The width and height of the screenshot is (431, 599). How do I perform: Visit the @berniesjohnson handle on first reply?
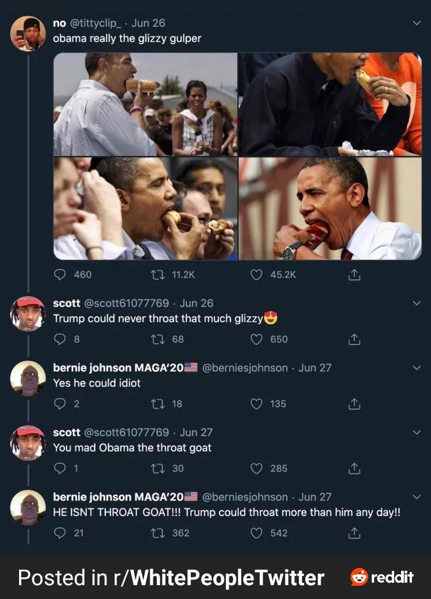point(245,368)
